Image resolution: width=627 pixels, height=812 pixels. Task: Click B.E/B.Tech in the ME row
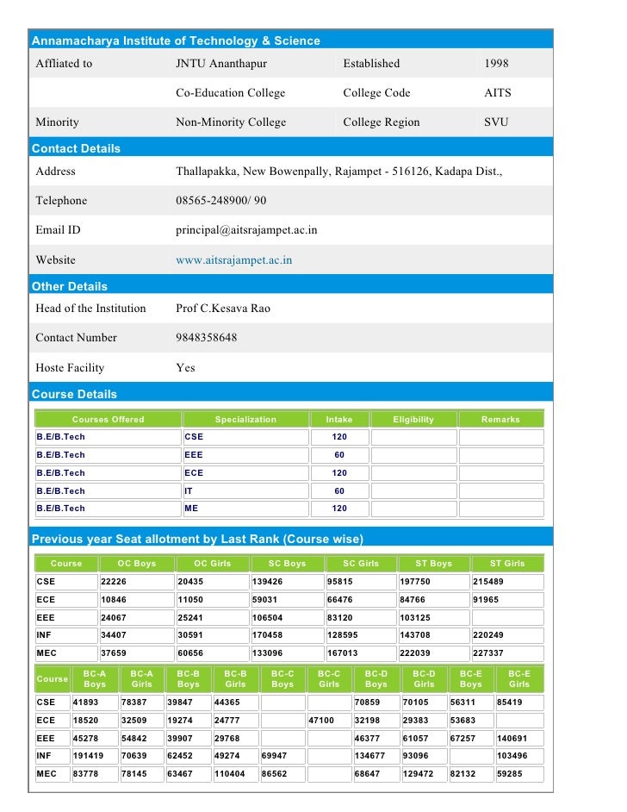pyautogui.click(x=60, y=509)
